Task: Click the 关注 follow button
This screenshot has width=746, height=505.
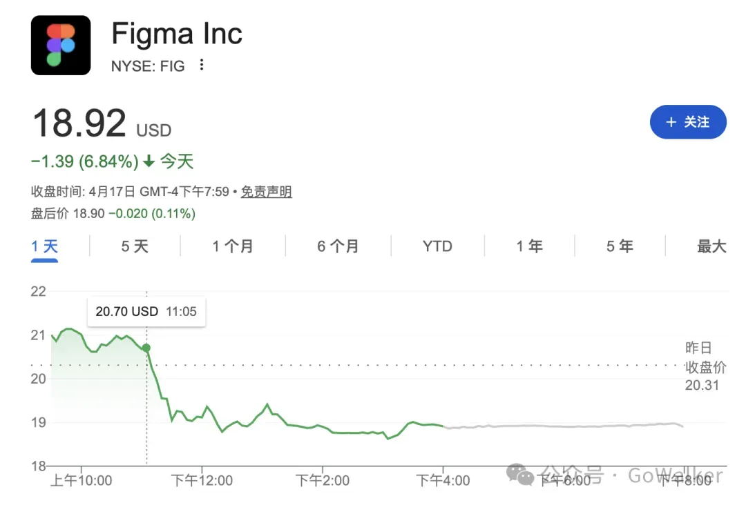Action: [x=688, y=122]
